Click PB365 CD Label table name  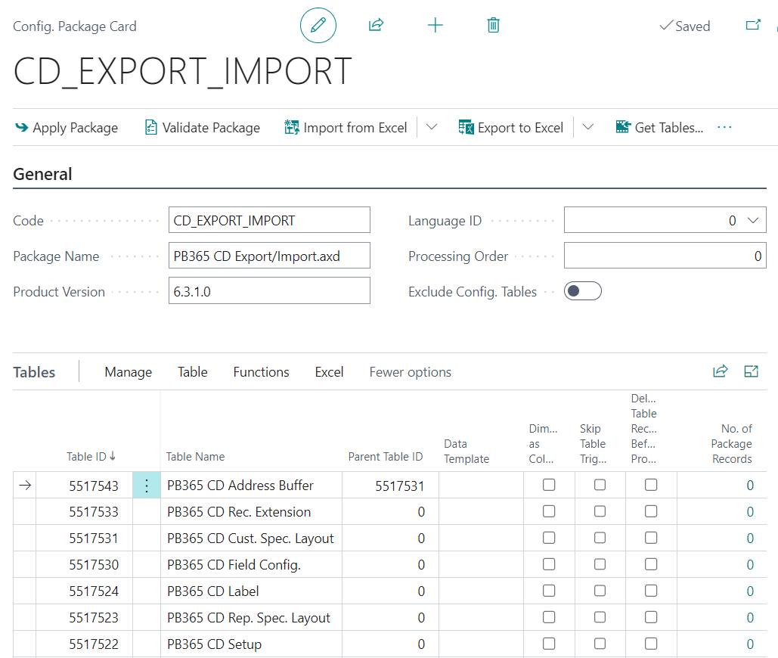point(213,591)
